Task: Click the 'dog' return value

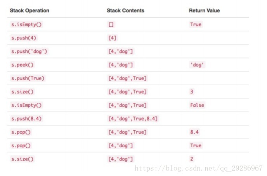Action: [x=197, y=65]
